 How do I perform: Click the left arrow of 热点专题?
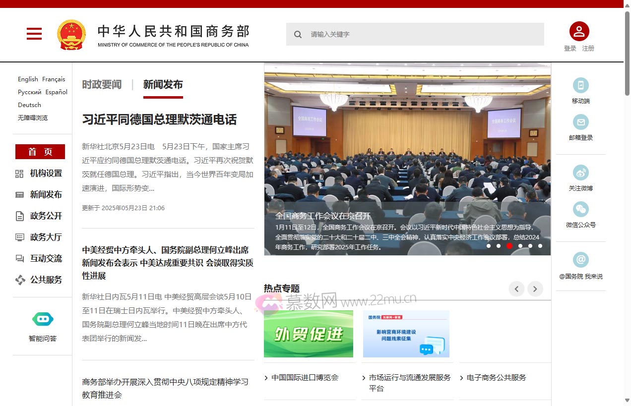click(516, 289)
